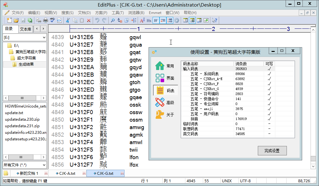Viewport: 319px width, 186px height.
Task: Click the red X delete icon
Action: [x=89, y=20]
